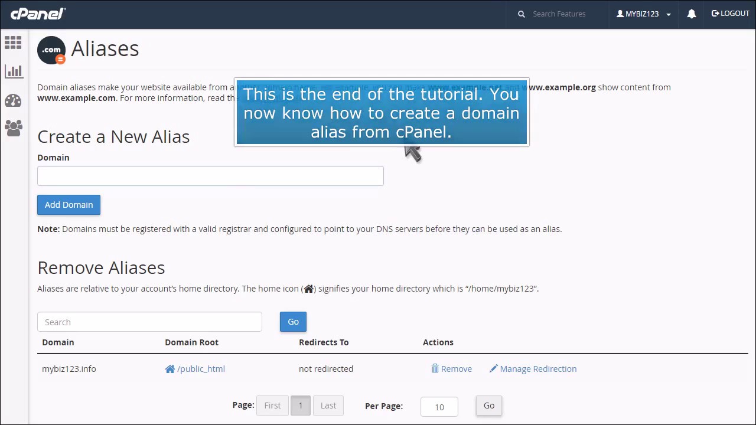Open the /public_html domain root link

tap(201, 369)
